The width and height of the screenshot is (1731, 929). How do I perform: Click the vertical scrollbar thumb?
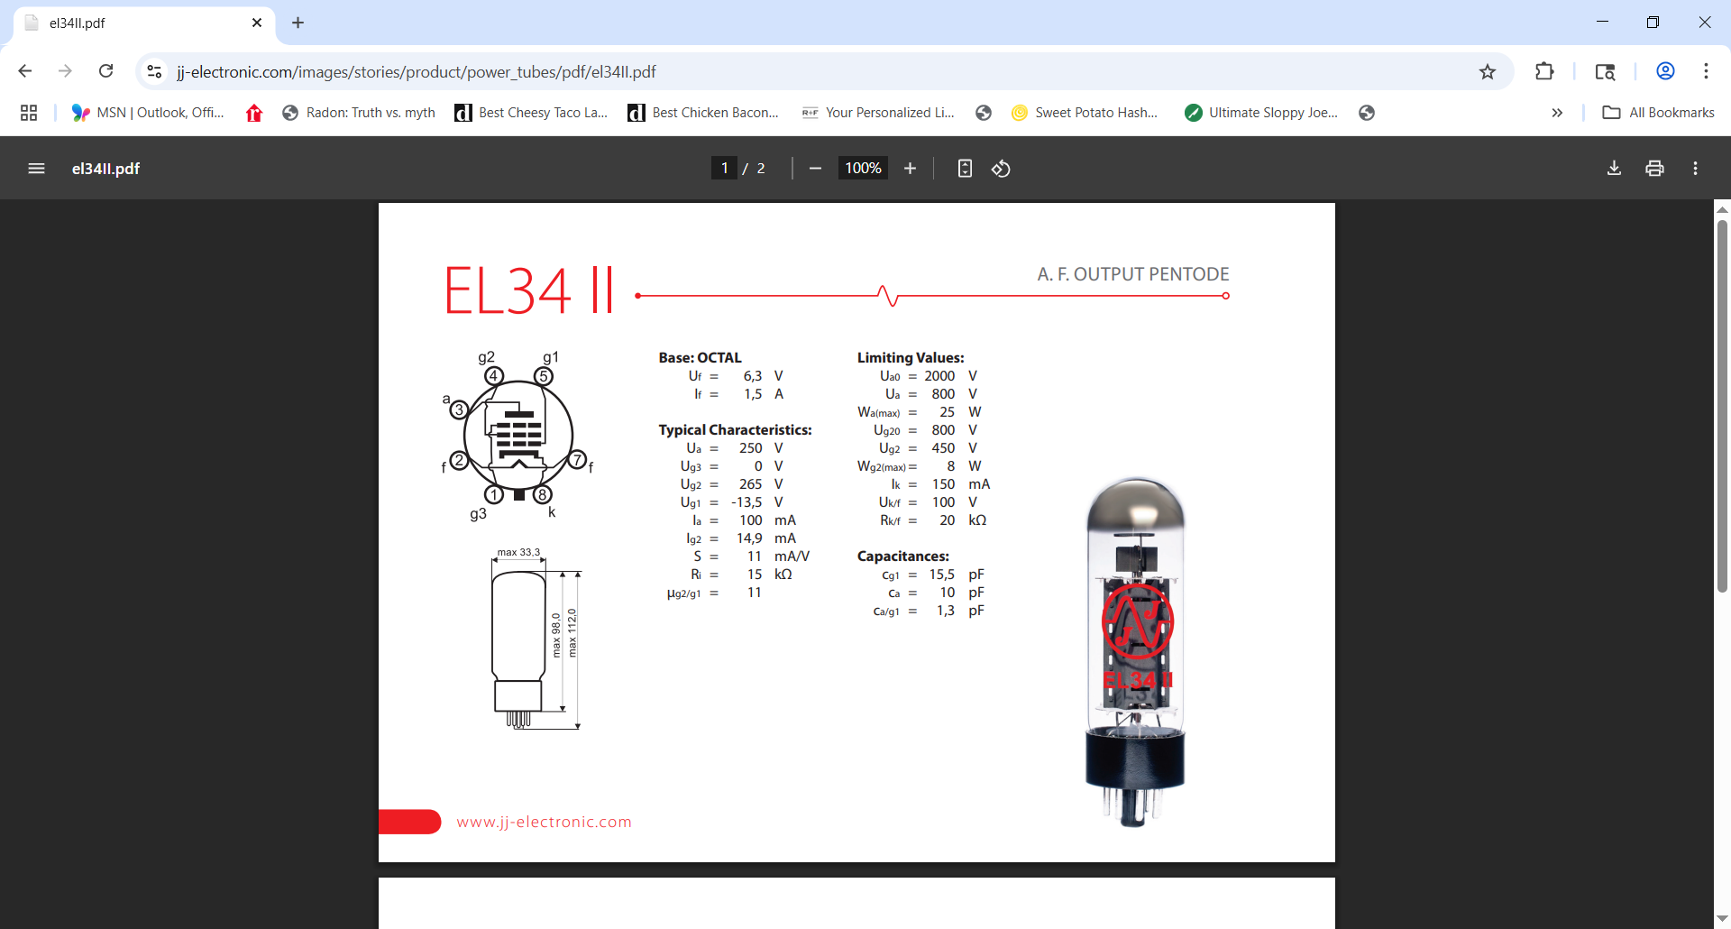point(1722,406)
